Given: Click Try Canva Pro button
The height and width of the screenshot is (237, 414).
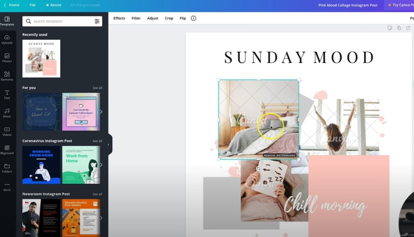Looking at the screenshot, I should click(400, 5).
